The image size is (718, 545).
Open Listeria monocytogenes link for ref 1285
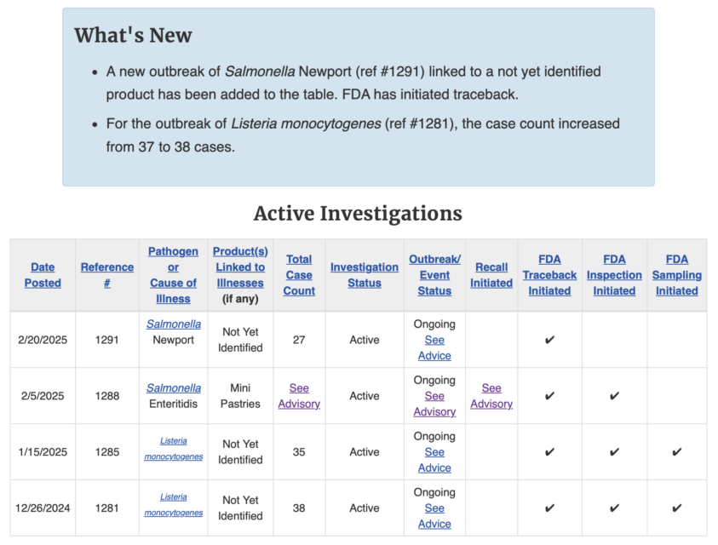174,449
